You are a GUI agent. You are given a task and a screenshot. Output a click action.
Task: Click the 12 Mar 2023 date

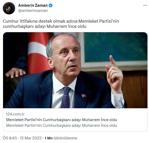click(x=31, y=138)
